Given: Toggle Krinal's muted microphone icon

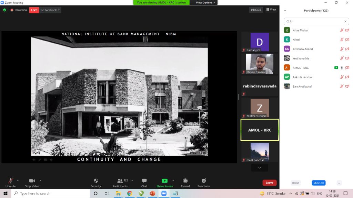Looking at the screenshot, I should click(342, 40).
